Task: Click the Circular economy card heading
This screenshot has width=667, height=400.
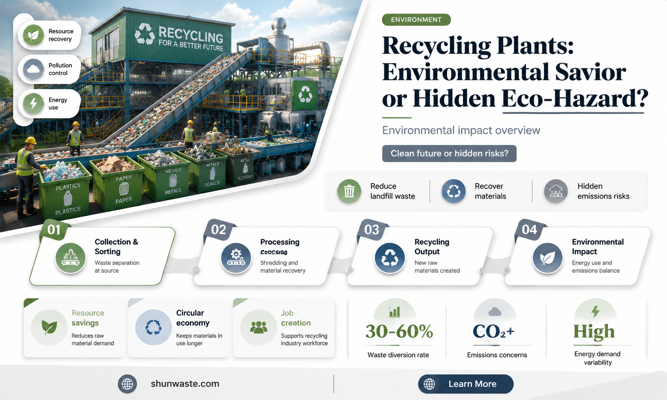Action: point(193,318)
